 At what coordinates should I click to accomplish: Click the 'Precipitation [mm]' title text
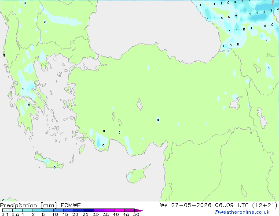tap(29, 205)
